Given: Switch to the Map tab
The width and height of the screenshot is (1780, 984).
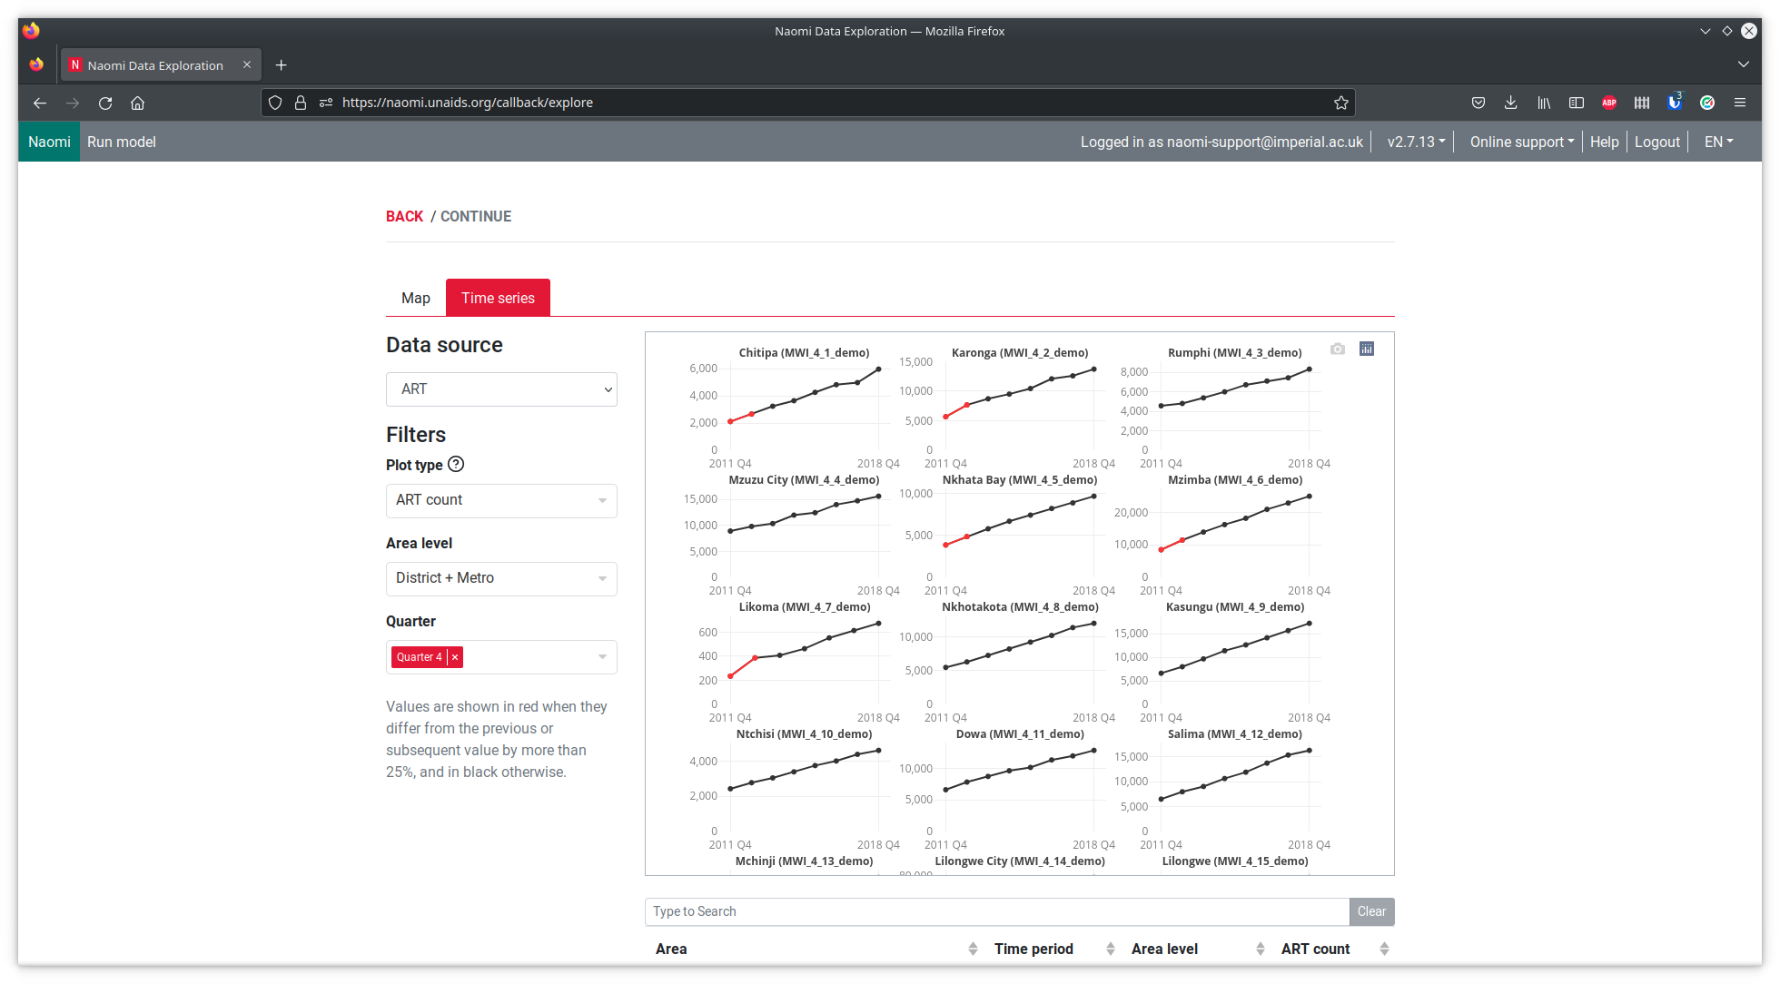Looking at the screenshot, I should pyautogui.click(x=416, y=297).
